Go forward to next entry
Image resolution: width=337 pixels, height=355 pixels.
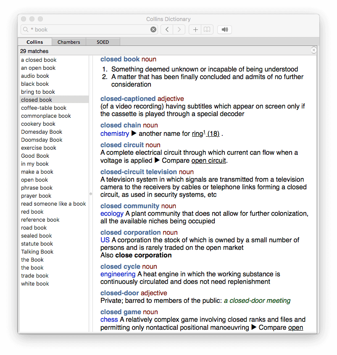179,29
